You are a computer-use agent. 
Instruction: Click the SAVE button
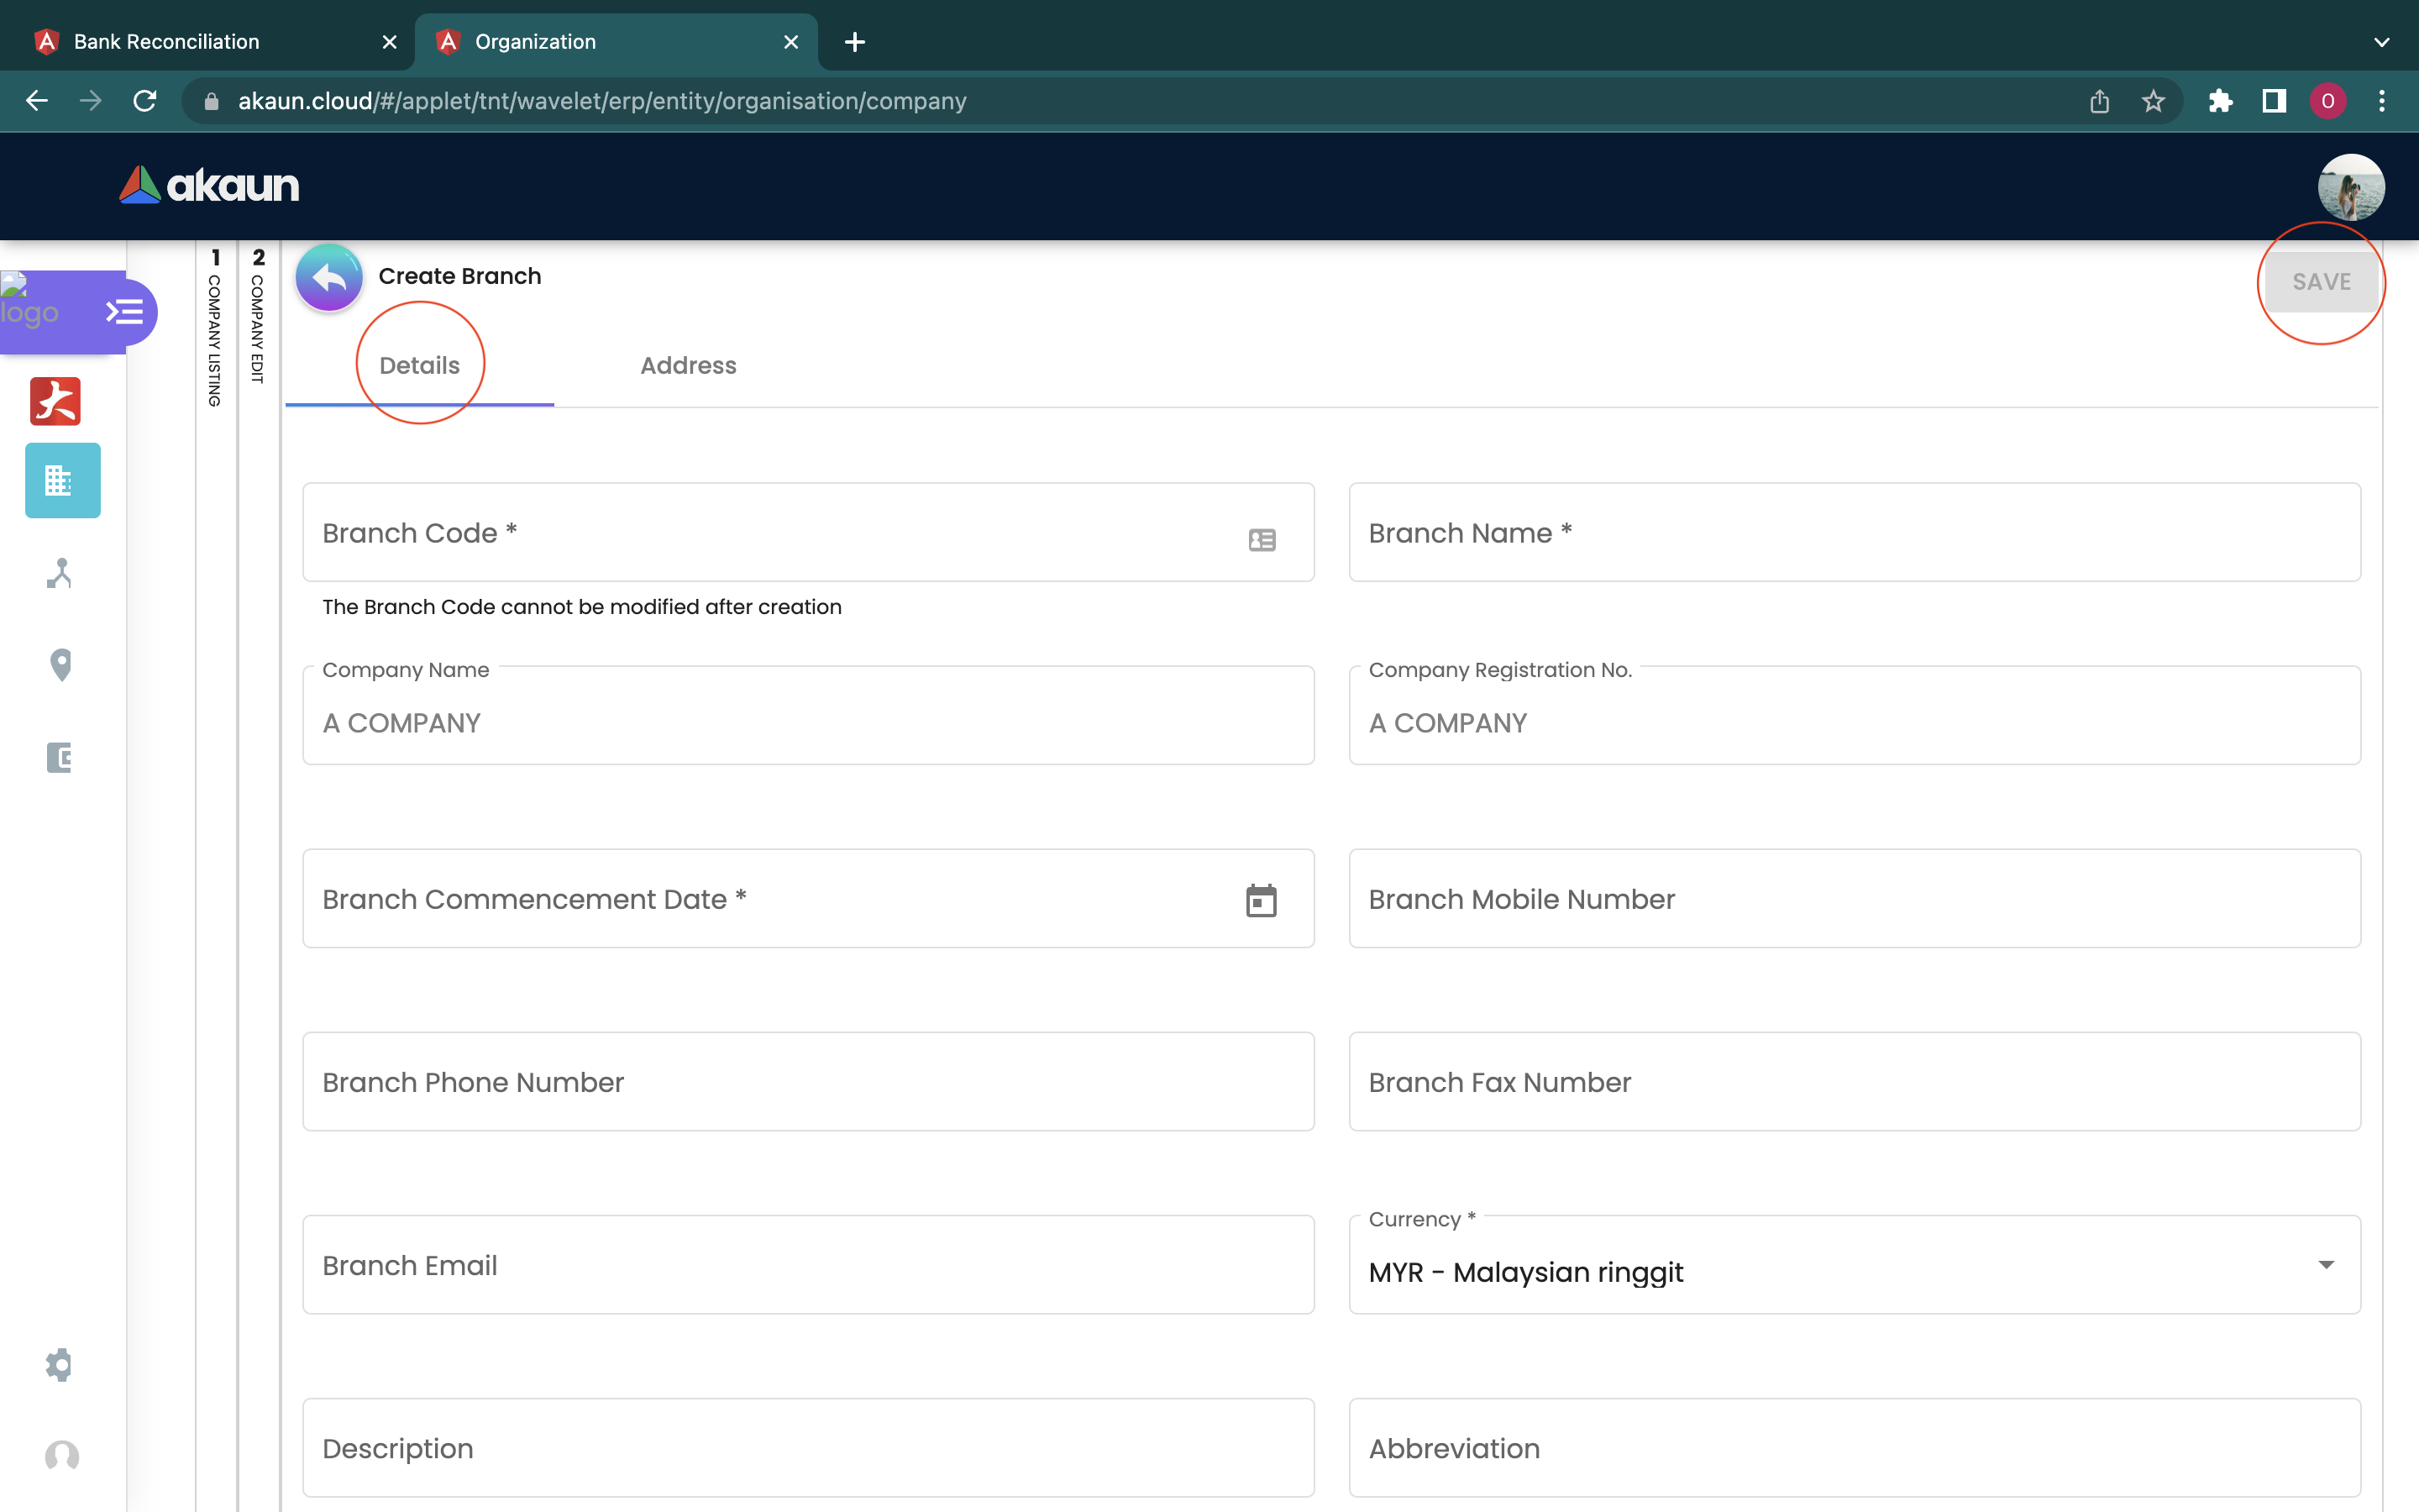[x=2321, y=282]
